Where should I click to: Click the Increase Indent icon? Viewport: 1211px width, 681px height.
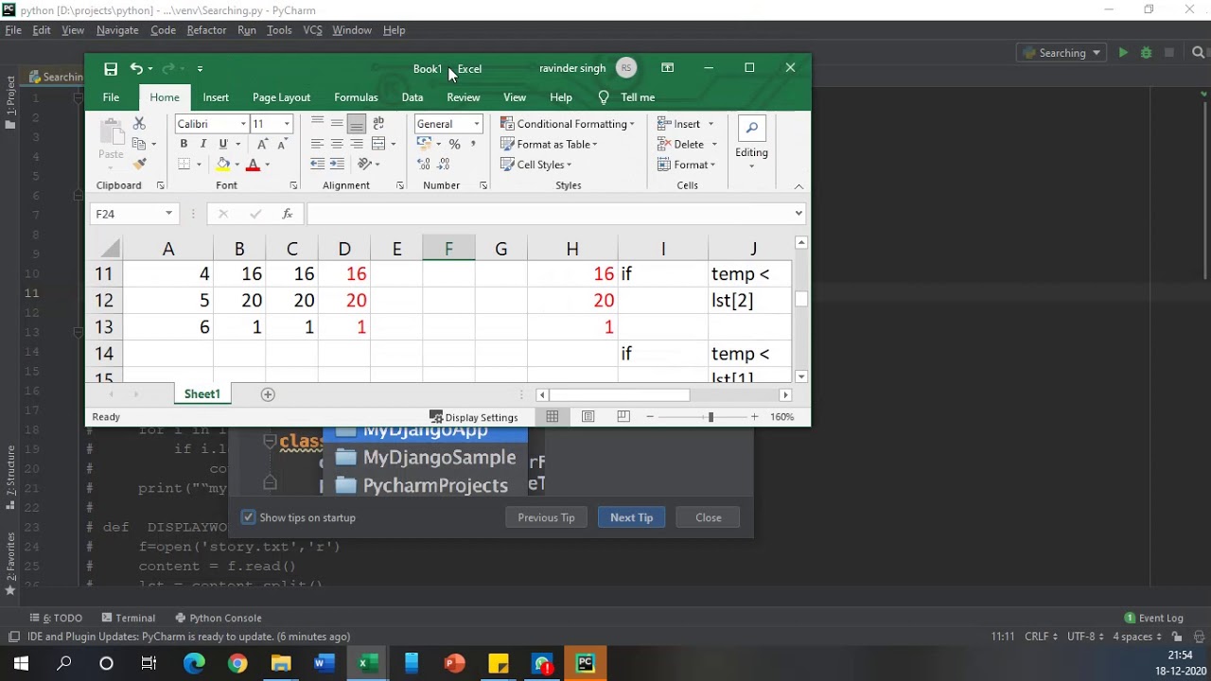coord(337,164)
